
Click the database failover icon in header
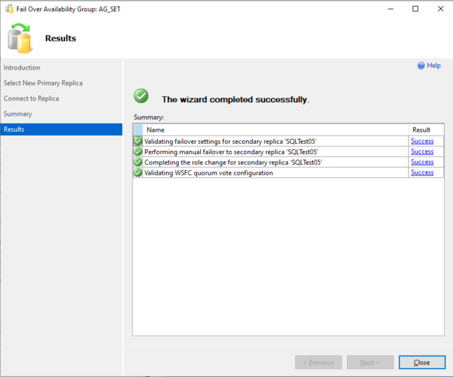point(20,39)
